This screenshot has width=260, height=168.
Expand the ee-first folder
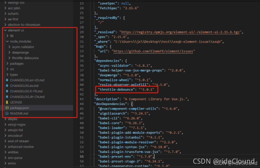point(5,19)
